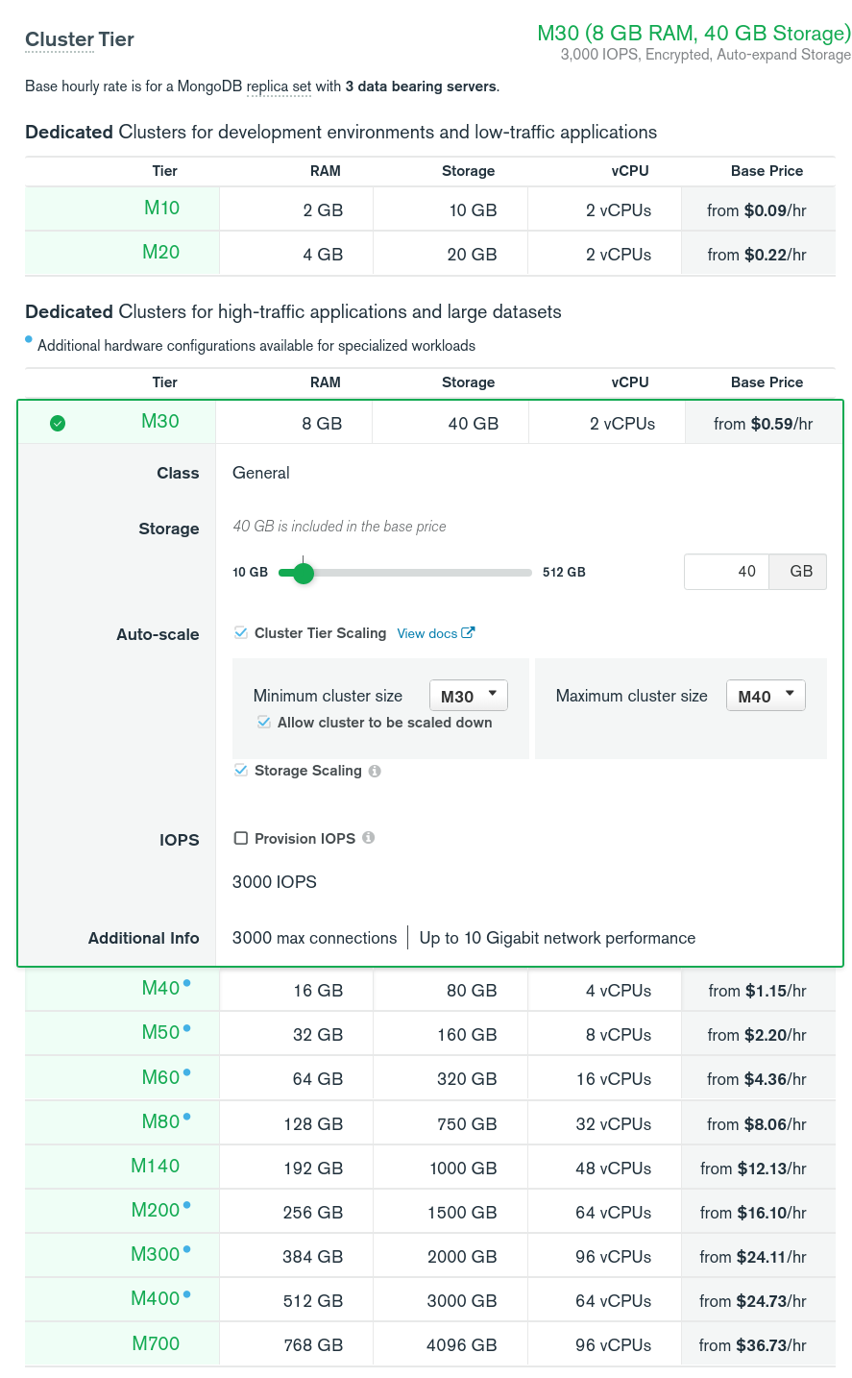Enable the Provision IOPS checkbox
Screen dimensions: 852x1378
[x=240, y=837]
